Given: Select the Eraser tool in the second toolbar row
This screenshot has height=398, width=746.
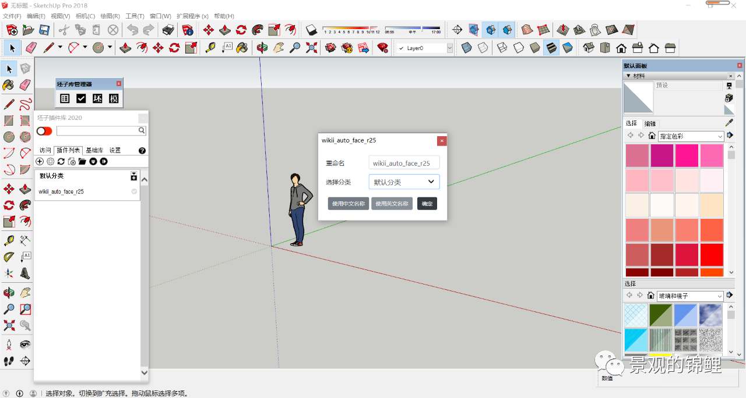Looking at the screenshot, I should coord(31,48).
